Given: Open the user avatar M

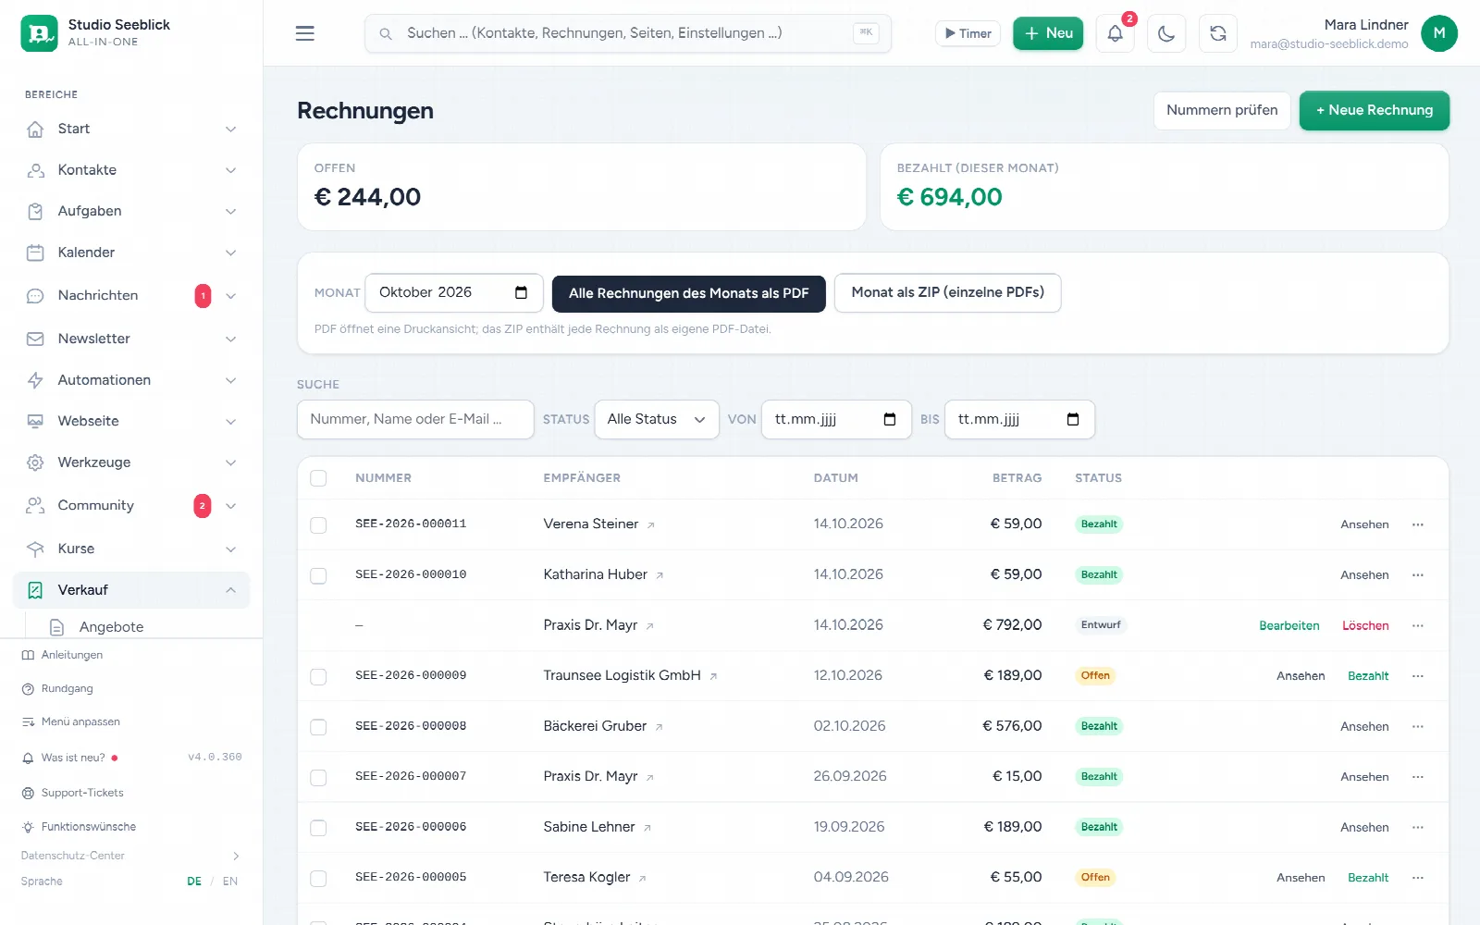Looking at the screenshot, I should [x=1438, y=33].
